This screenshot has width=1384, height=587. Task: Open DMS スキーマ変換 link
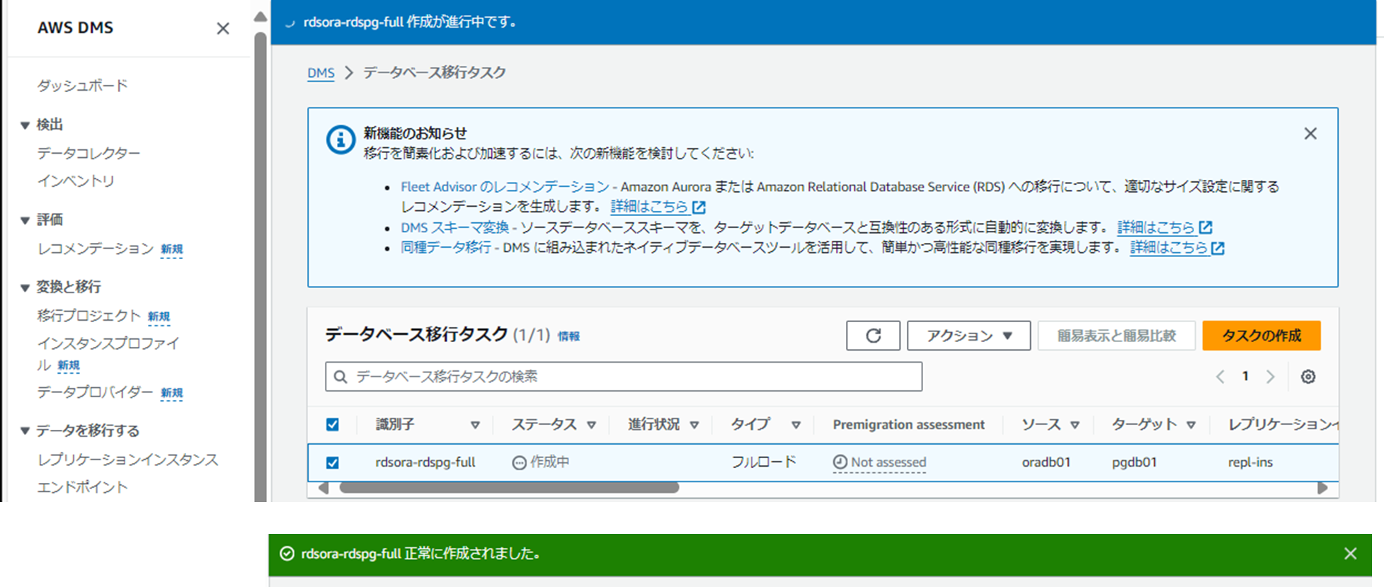(454, 227)
